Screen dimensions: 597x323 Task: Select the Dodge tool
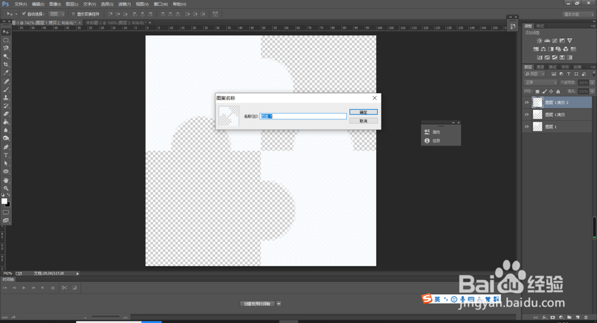(x=6, y=139)
